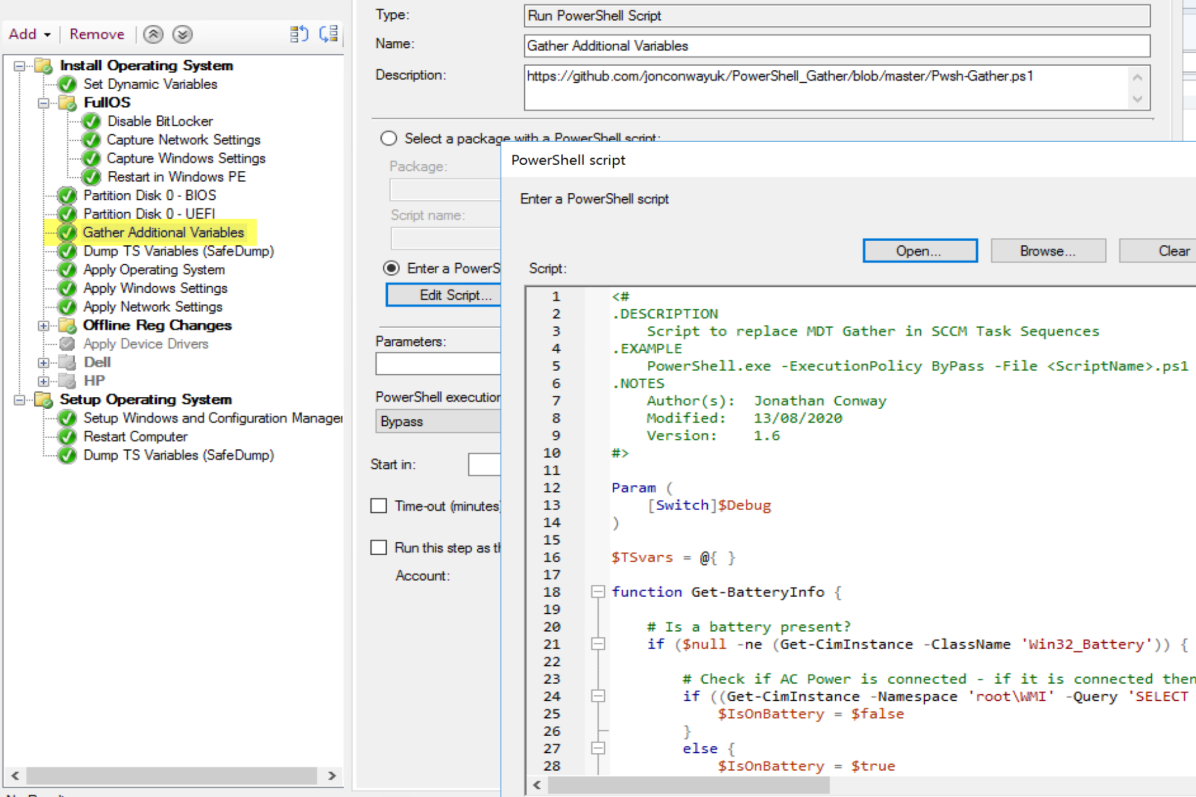Image resolution: width=1196 pixels, height=797 pixels.
Task: Click the Move Down double-chevron icon
Action: click(182, 34)
